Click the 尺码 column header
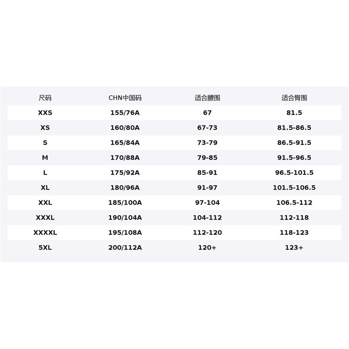 (45, 98)
